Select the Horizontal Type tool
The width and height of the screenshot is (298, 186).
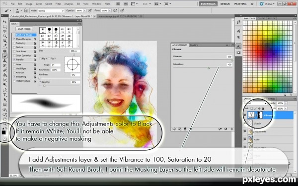coord(4,95)
